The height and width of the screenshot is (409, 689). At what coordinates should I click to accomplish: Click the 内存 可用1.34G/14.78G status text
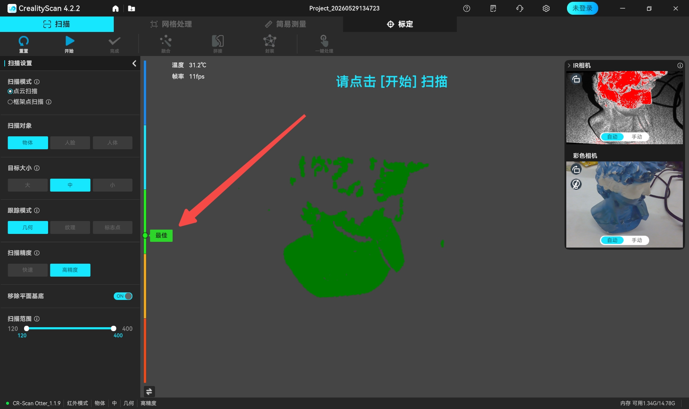(x=647, y=403)
